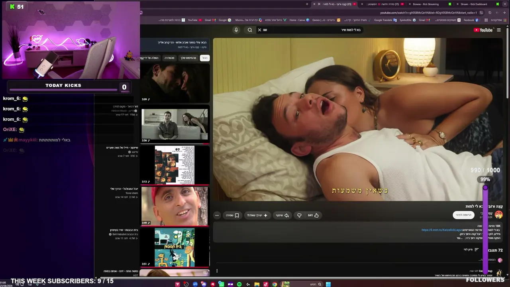Screen dimensions: 510x287
Task: Open WhatsApp from the taskbar
Action: [221, 284]
